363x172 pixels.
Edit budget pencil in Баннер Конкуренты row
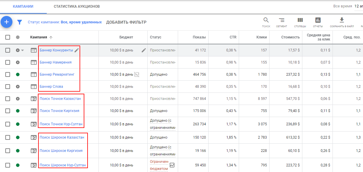(144, 50)
